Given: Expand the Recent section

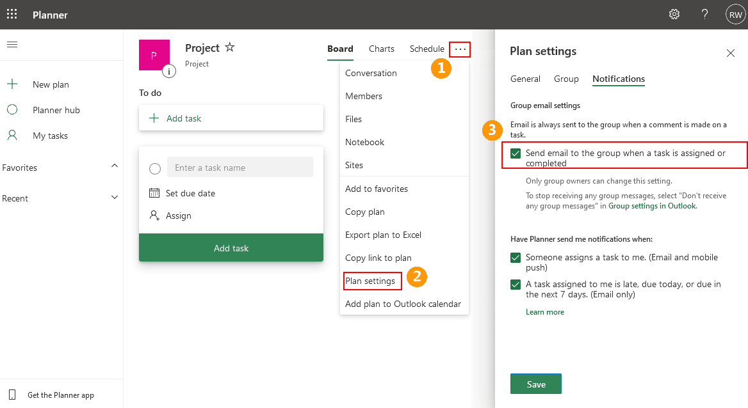Looking at the screenshot, I should click(115, 198).
